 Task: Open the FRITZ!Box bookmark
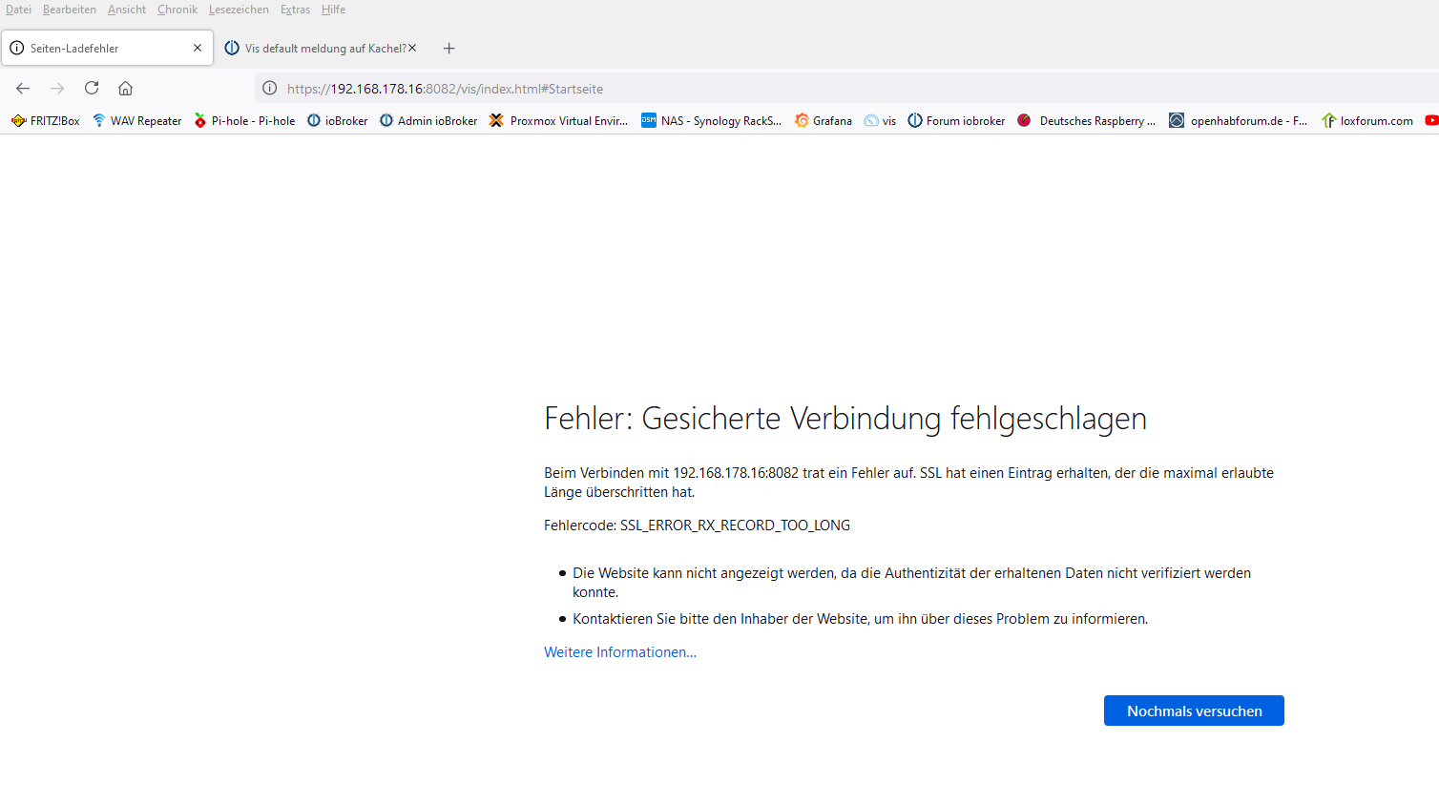pos(45,121)
